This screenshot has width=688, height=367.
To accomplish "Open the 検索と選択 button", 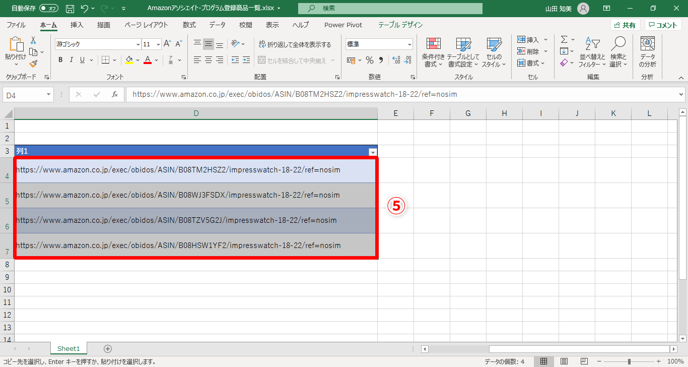I will click(x=618, y=52).
